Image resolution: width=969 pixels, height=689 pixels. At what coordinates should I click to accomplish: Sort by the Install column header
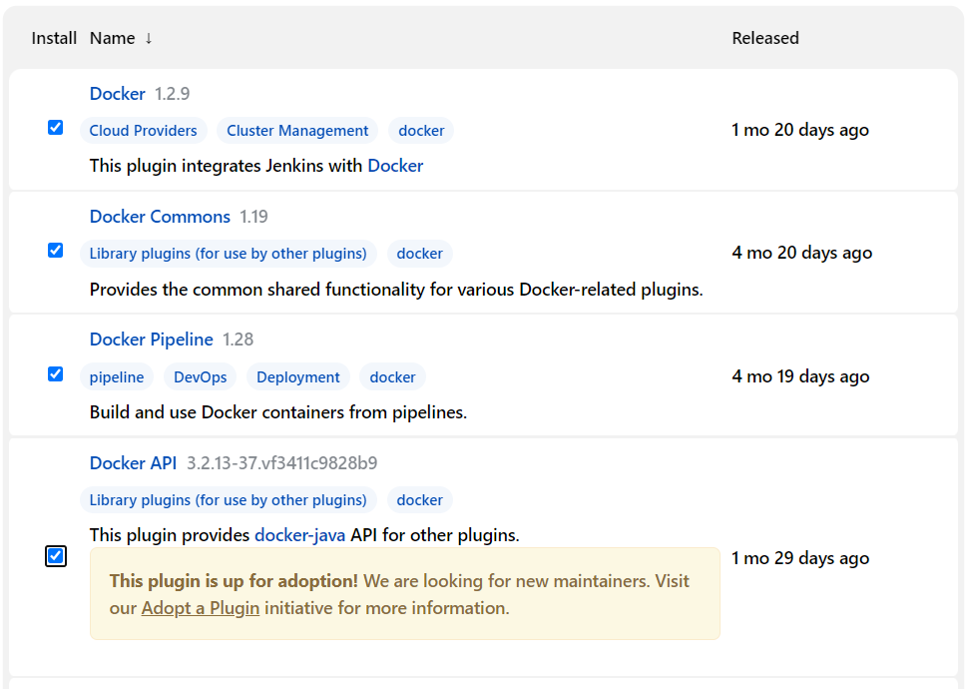54,38
